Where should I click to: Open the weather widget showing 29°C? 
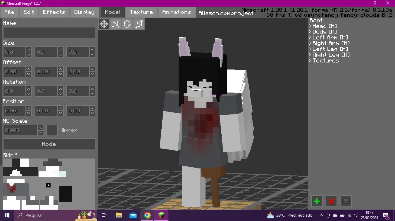[x=290, y=215]
